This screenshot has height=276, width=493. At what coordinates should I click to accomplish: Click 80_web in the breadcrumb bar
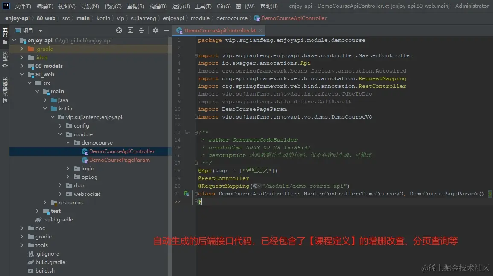point(46,18)
